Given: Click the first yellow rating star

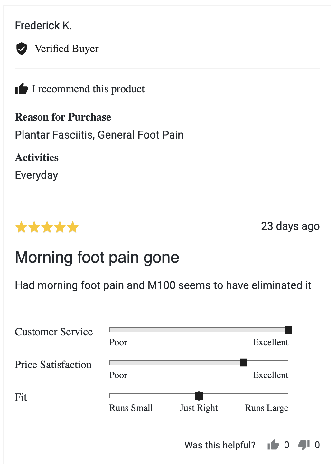Looking at the screenshot, I should tap(21, 227).
